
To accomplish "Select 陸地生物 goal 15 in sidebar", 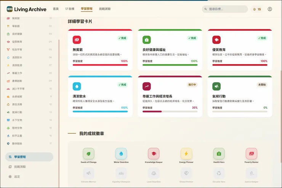I will click(x=29, y=128).
